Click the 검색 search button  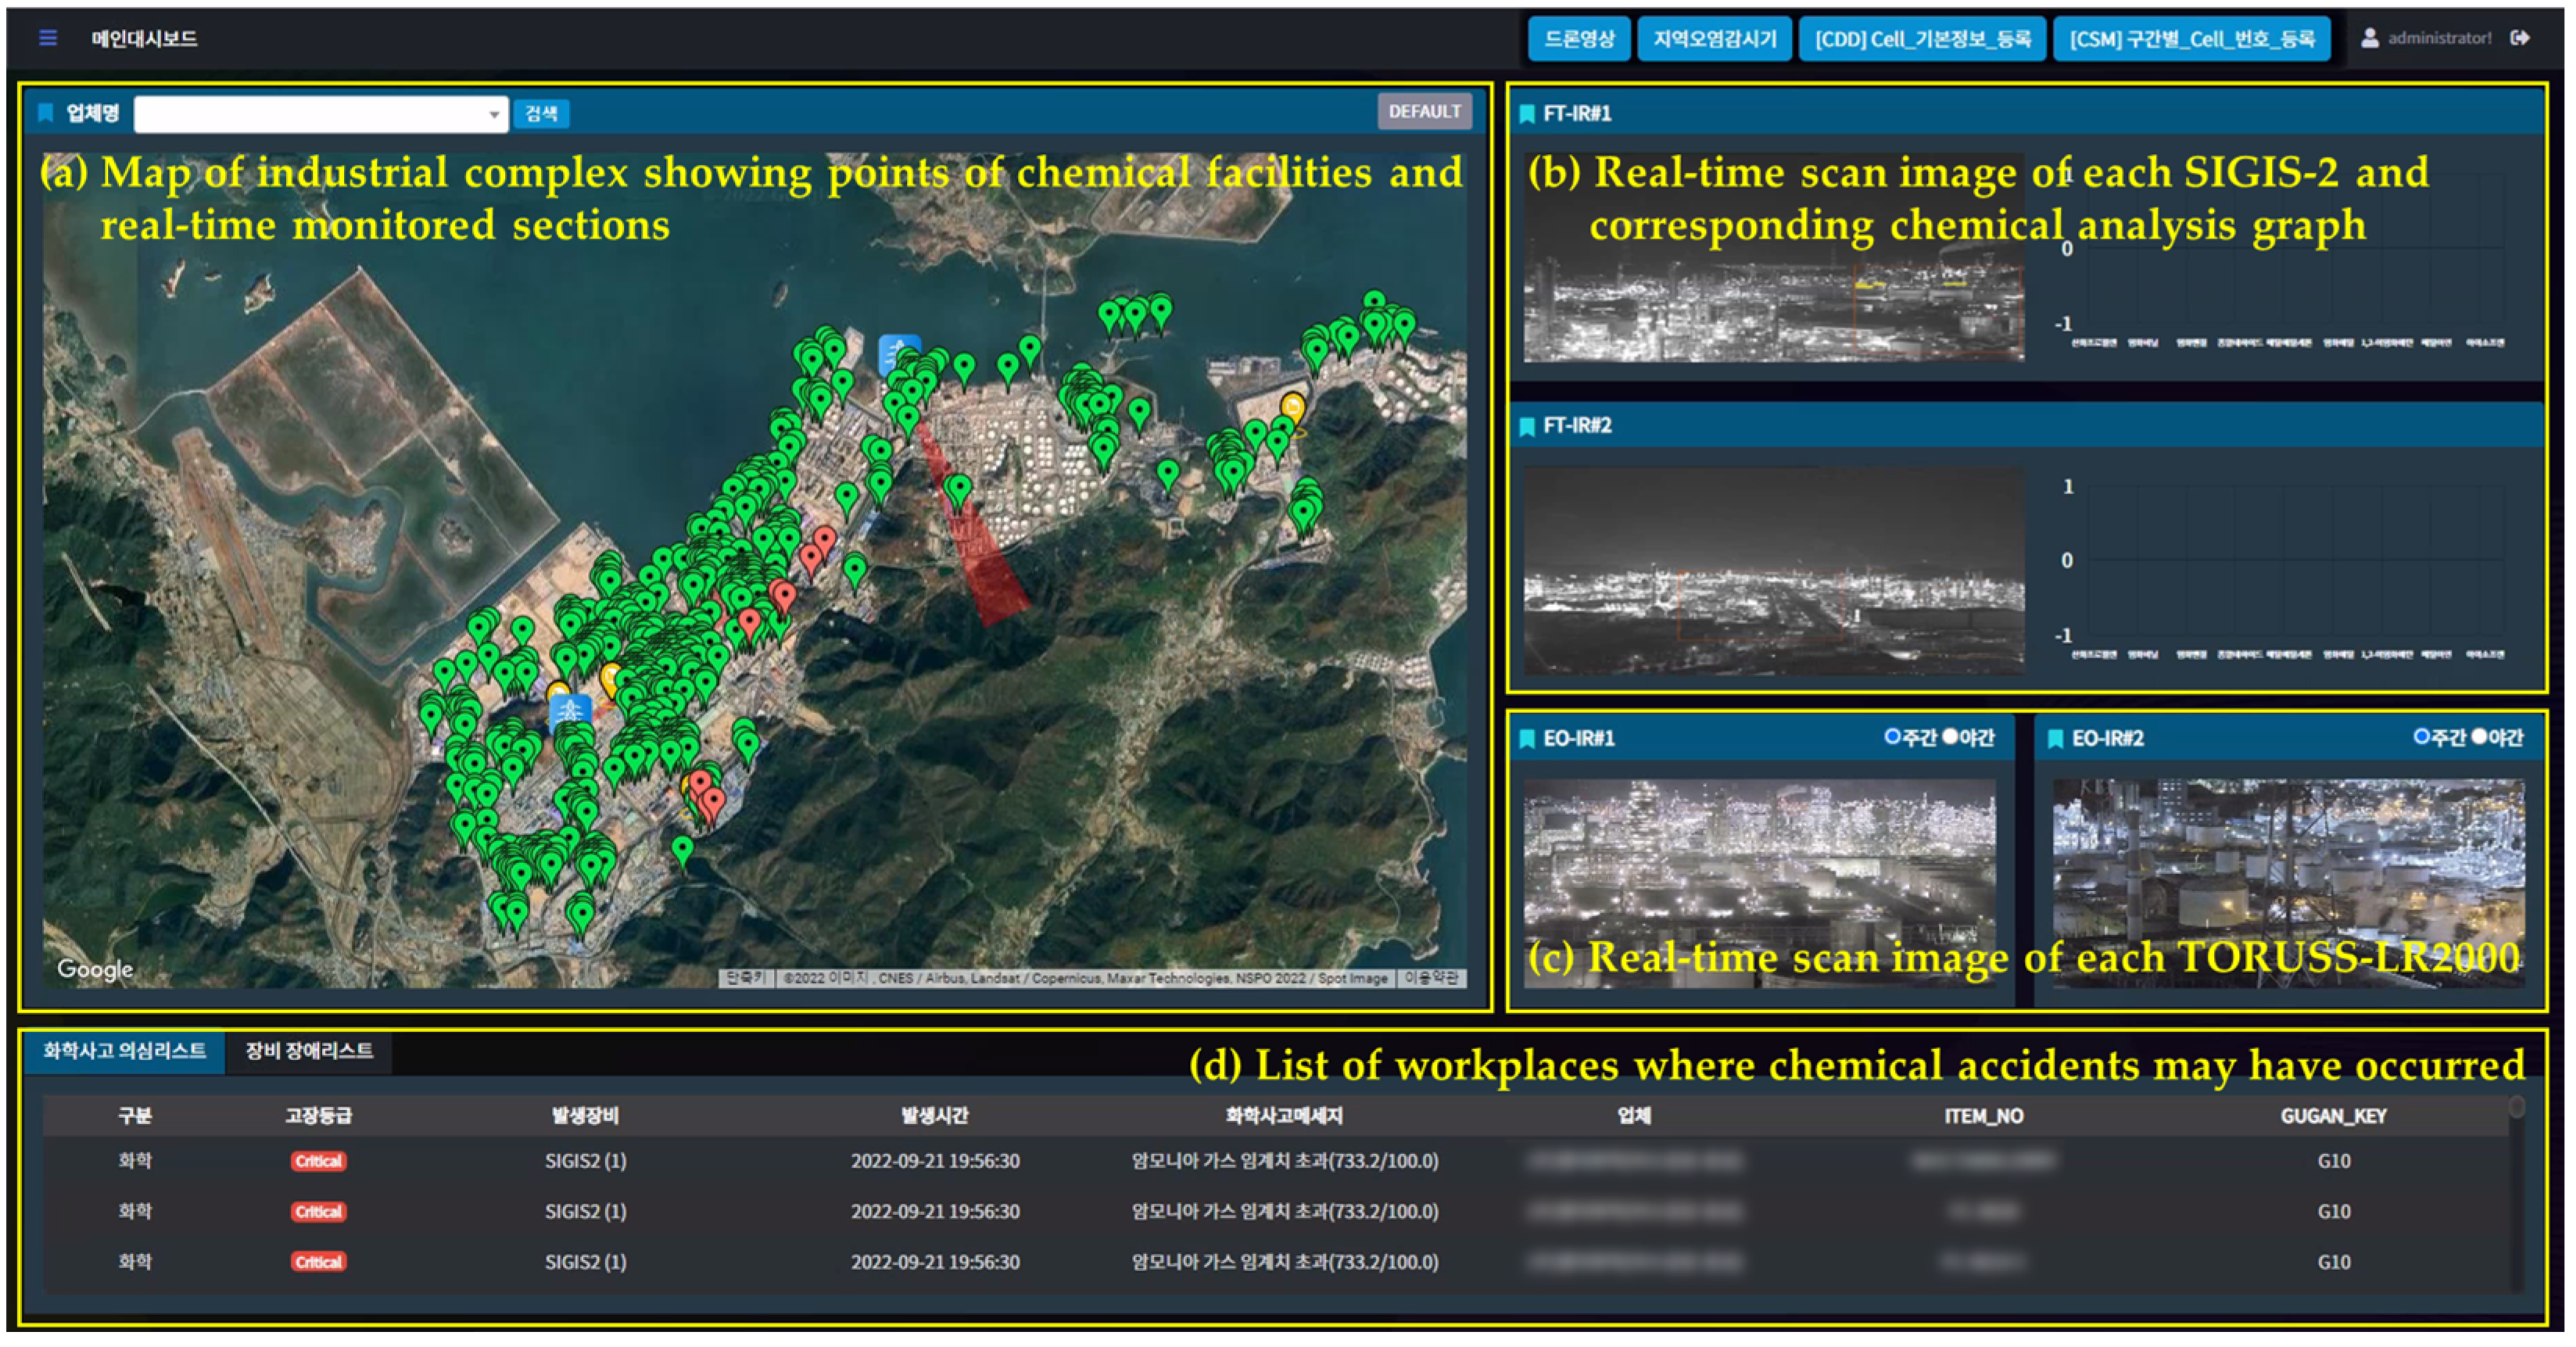[541, 114]
